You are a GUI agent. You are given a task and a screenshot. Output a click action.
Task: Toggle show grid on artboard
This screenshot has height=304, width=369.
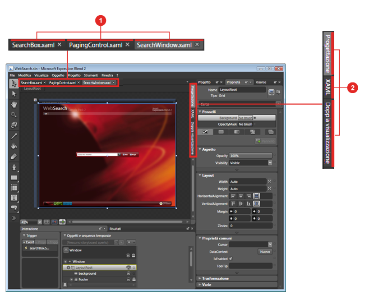[47, 222]
